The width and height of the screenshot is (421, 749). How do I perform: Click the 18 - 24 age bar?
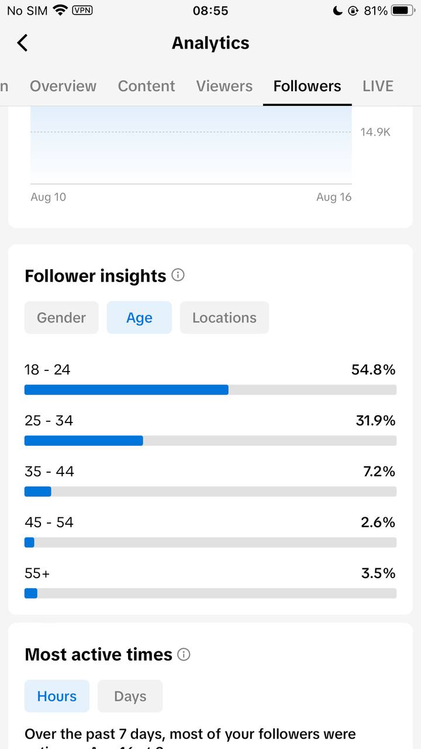coord(210,390)
